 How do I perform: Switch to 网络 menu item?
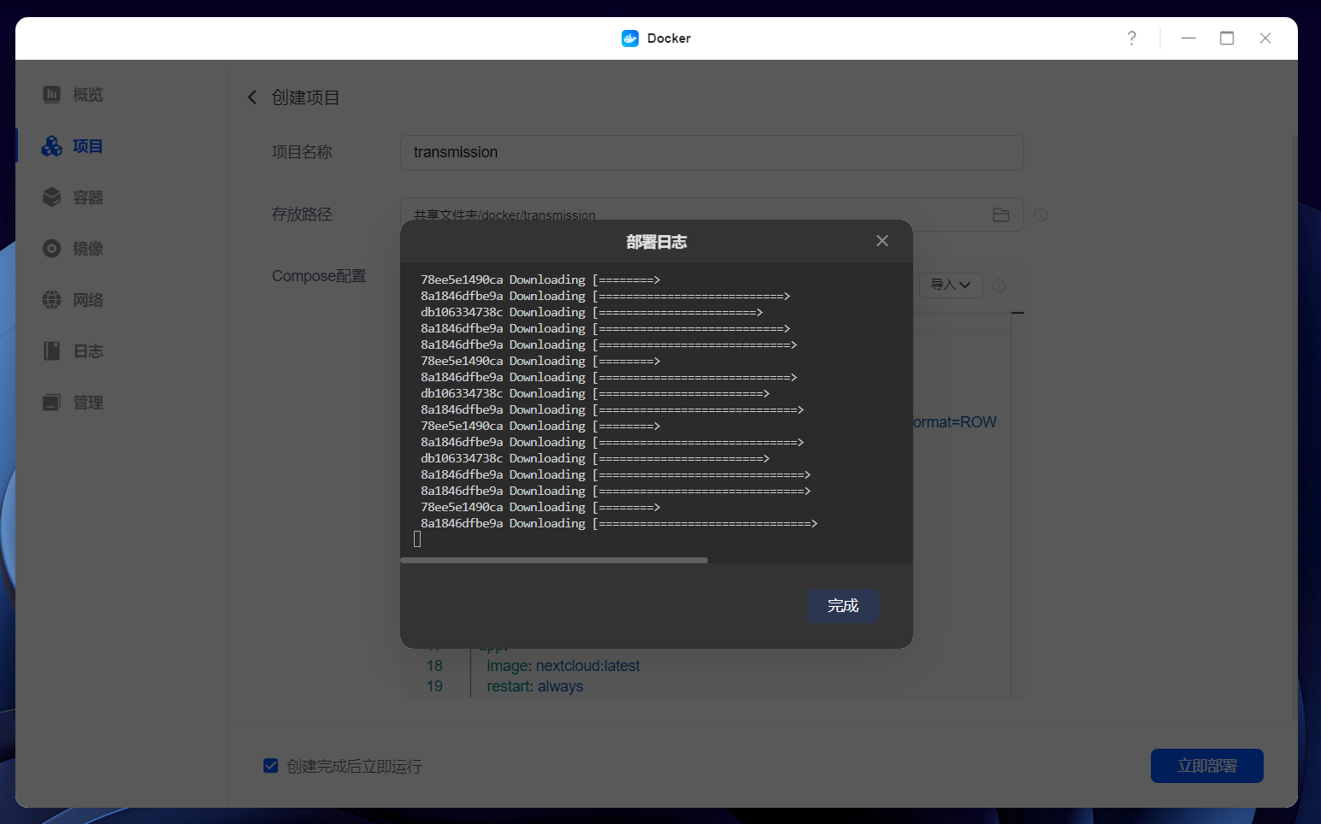point(88,300)
